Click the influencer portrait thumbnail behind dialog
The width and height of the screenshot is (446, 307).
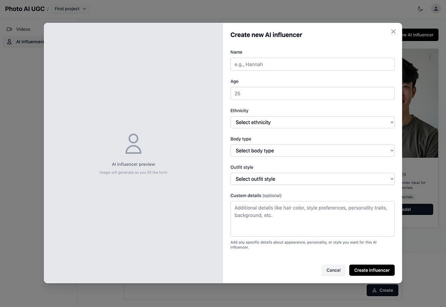(420, 103)
